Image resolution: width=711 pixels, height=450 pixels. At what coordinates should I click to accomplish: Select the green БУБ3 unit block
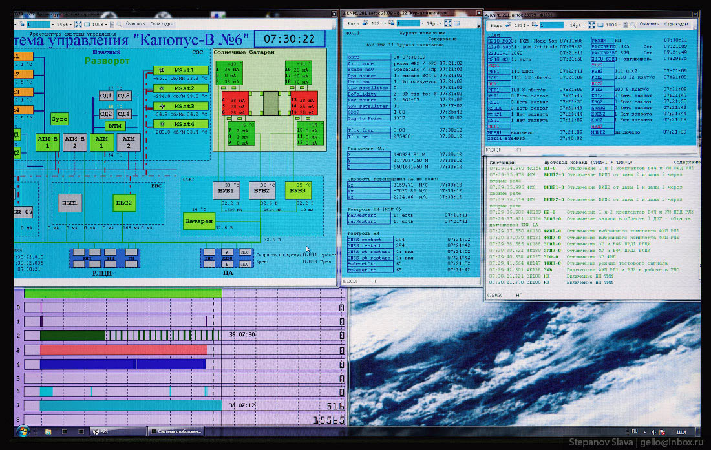(298, 190)
